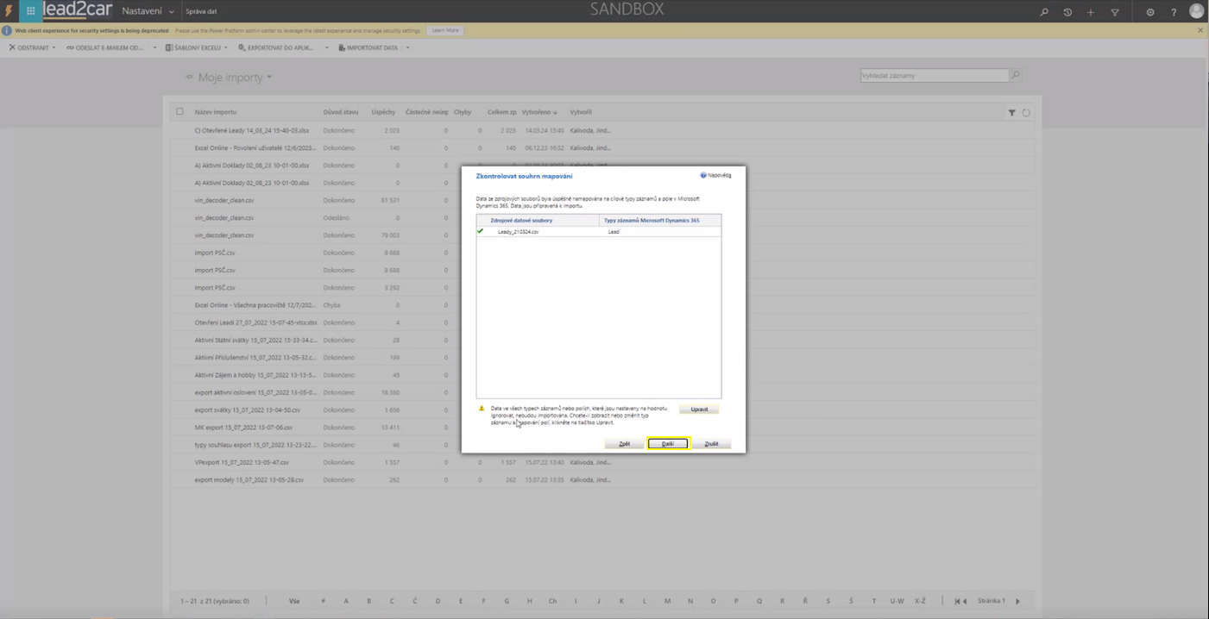Open the Importovat data dropdown arrow
Image resolution: width=1209 pixels, height=619 pixels.
tap(407, 48)
